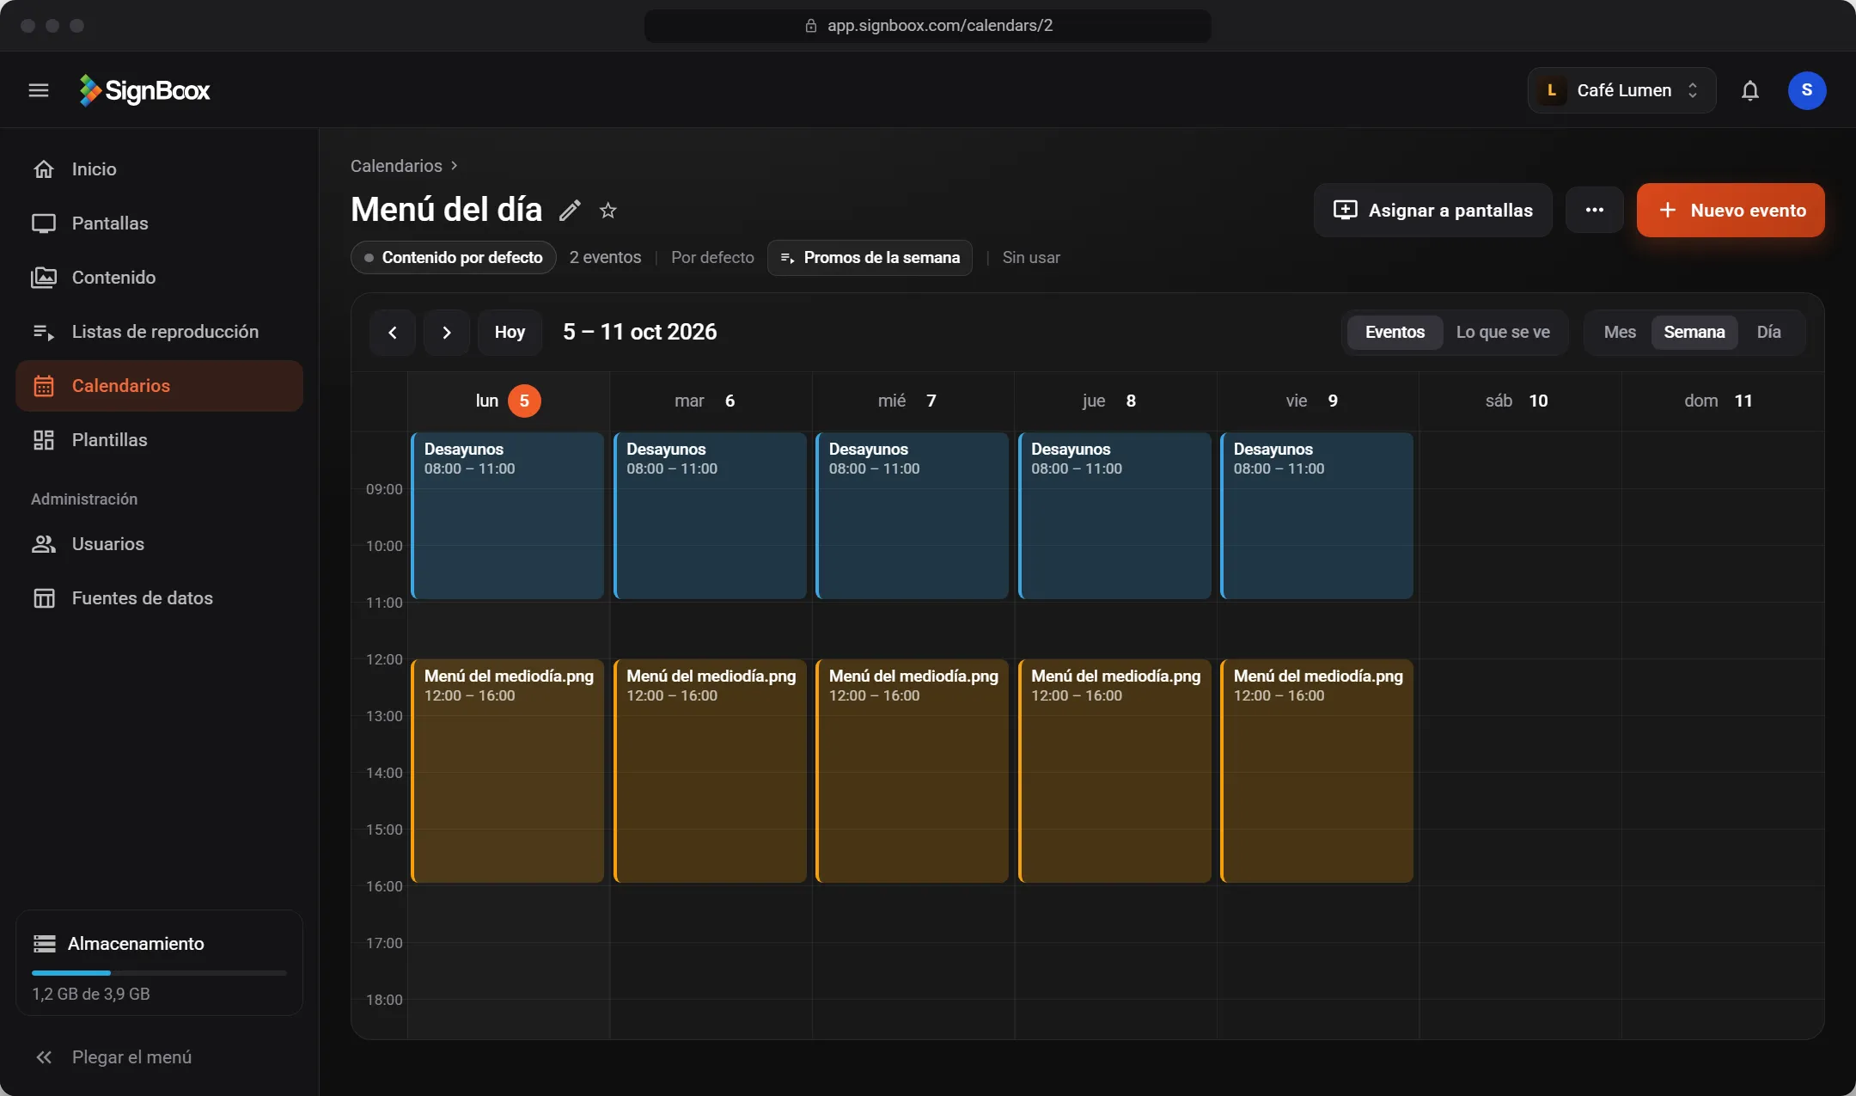Screen dimensions: 1856x1096
Task: Click the storage usage progress bar
Action: pos(159,973)
